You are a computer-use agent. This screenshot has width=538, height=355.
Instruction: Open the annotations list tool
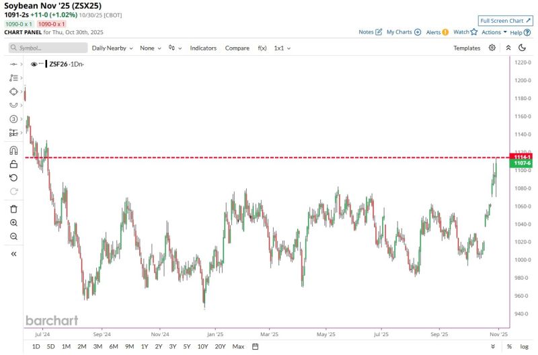[x=13, y=78]
